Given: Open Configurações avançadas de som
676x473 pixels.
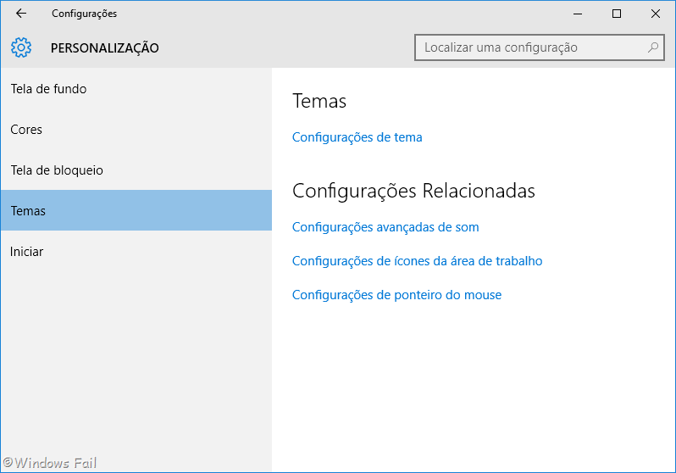Looking at the screenshot, I should [x=385, y=227].
